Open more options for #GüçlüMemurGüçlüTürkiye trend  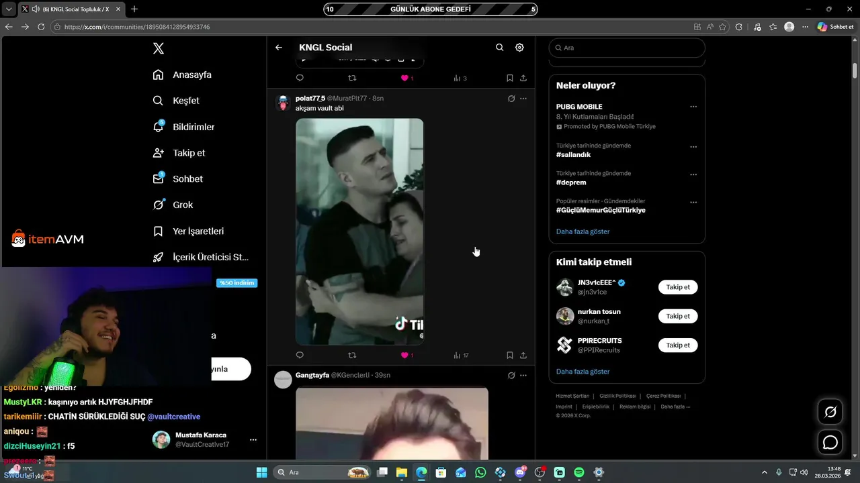pyautogui.click(x=693, y=202)
